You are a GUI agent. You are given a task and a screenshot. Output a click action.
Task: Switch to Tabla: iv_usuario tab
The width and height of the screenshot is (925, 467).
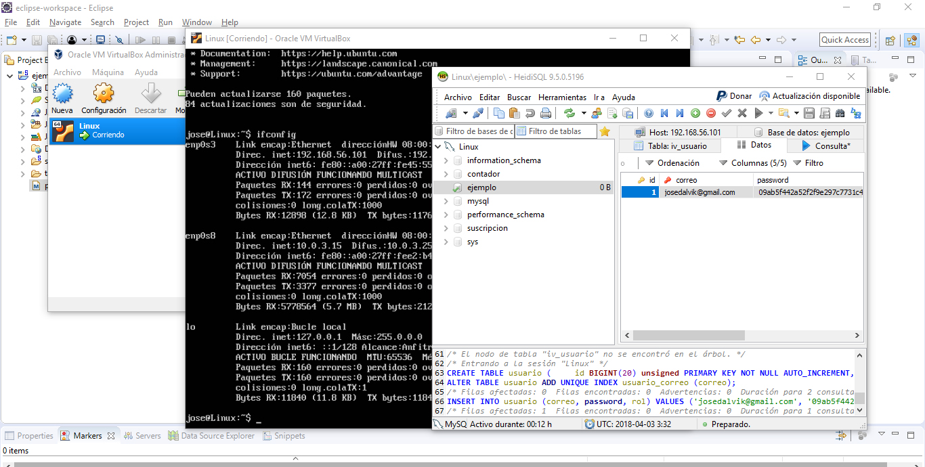click(x=670, y=146)
